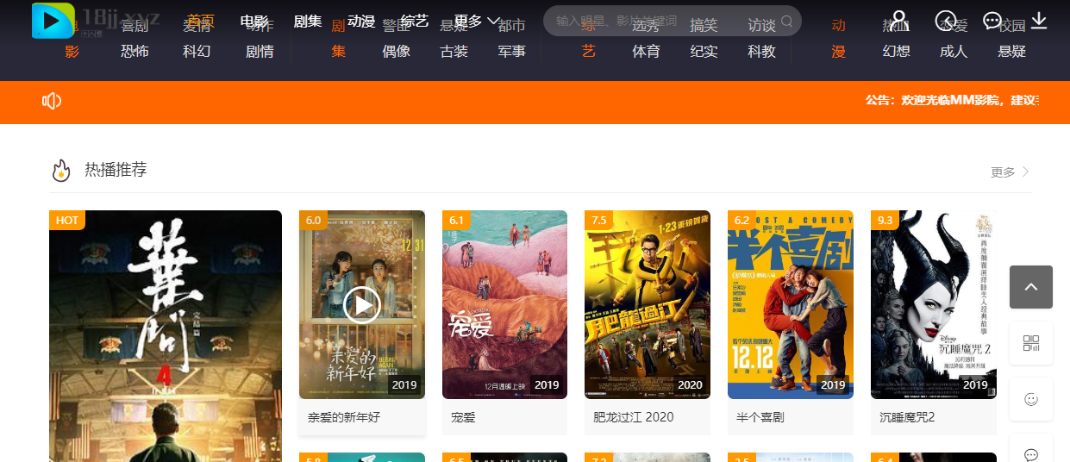This screenshot has width=1070, height=462.
Task: Open the 半个喜剧 movie poster
Action: [791, 304]
